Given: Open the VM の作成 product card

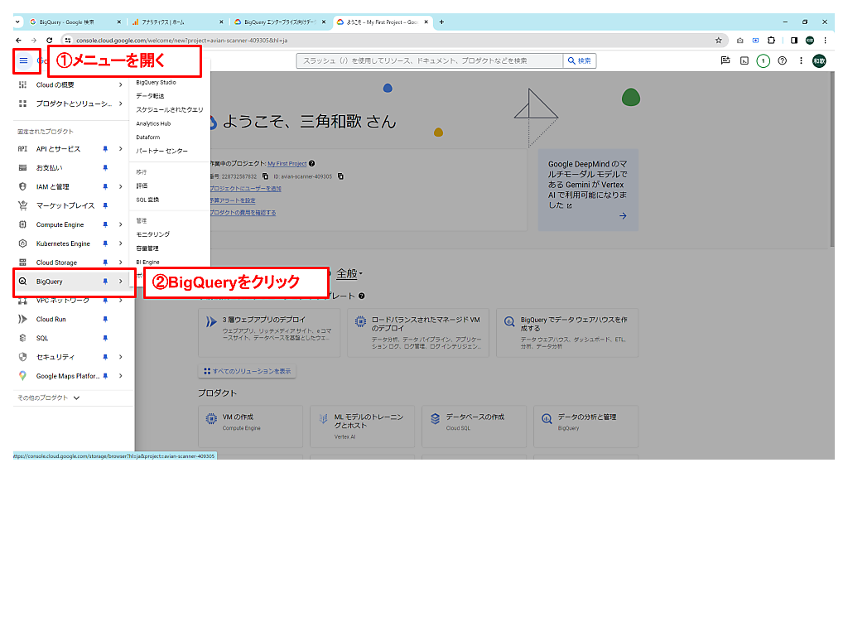Looking at the screenshot, I should [x=250, y=426].
